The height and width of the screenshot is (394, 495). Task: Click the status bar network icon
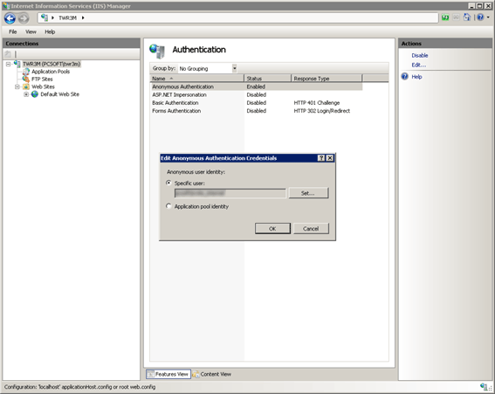click(x=484, y=387)
